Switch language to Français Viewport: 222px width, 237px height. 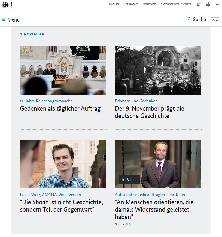(x=132, y=4)
